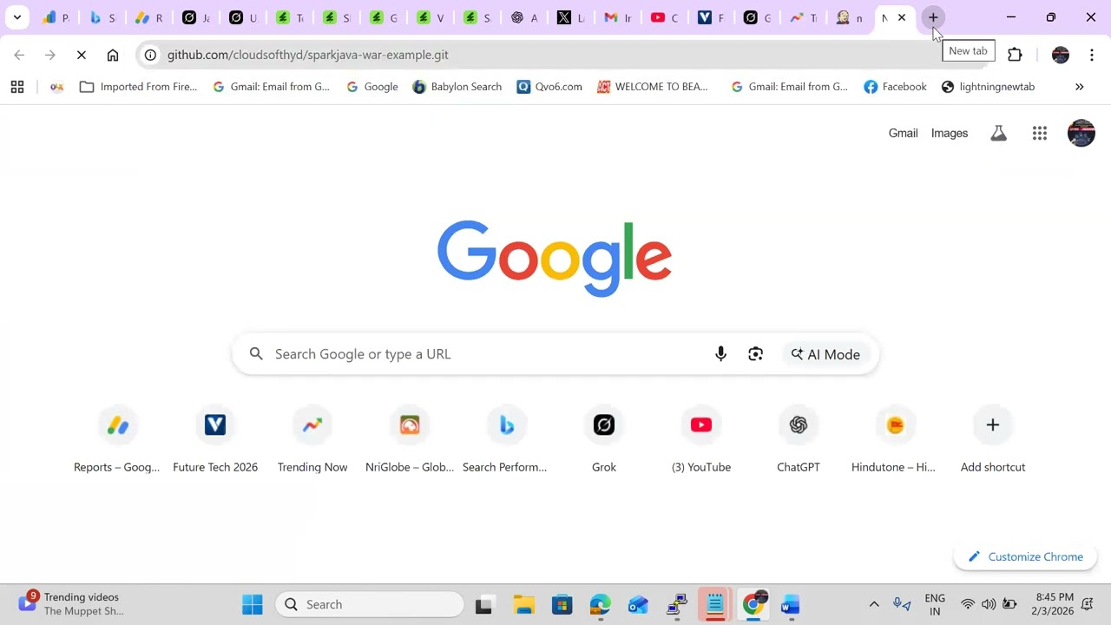Switch to the Bing Webmaster tab
Viewport: 1111px width, 625px height.
pos(102,17)
